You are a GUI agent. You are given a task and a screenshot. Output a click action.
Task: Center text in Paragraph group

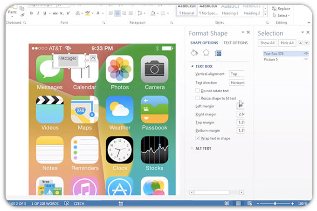pyautogui.click(x=117, y=14)
